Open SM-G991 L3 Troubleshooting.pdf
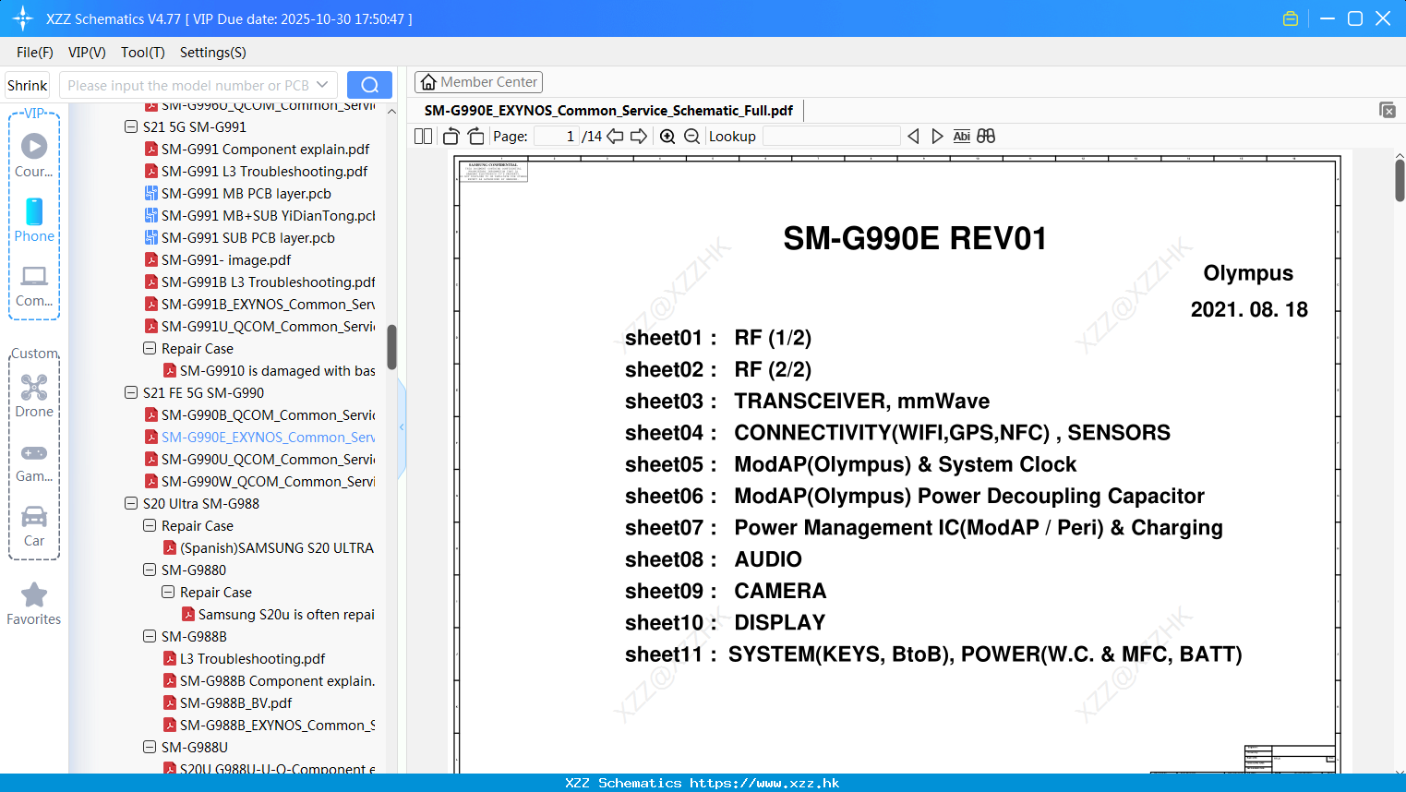 coord(264,171)
